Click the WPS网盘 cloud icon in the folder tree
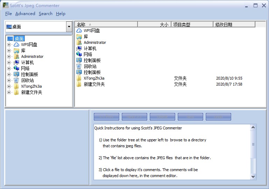This screenshot has width=269, height=189. point(16,45)
